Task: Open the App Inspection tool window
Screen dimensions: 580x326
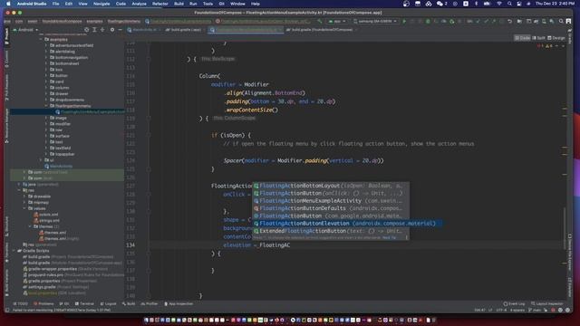Action: coord(179,304)
